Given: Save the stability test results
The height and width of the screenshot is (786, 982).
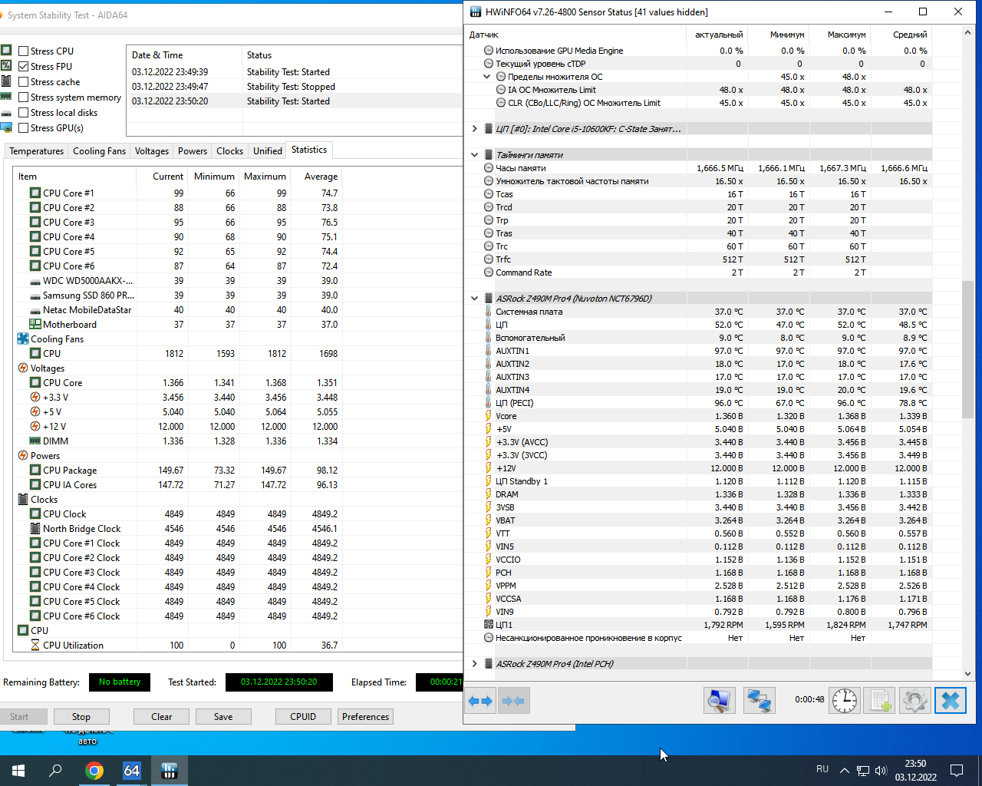Looking at the screenshot, I should [223, 717].
